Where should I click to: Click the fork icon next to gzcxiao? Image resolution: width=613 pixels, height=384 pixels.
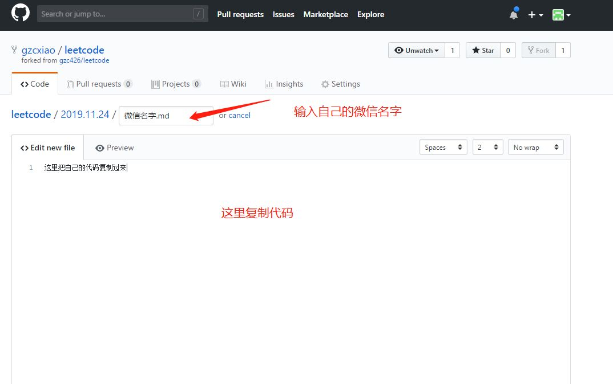13,50
